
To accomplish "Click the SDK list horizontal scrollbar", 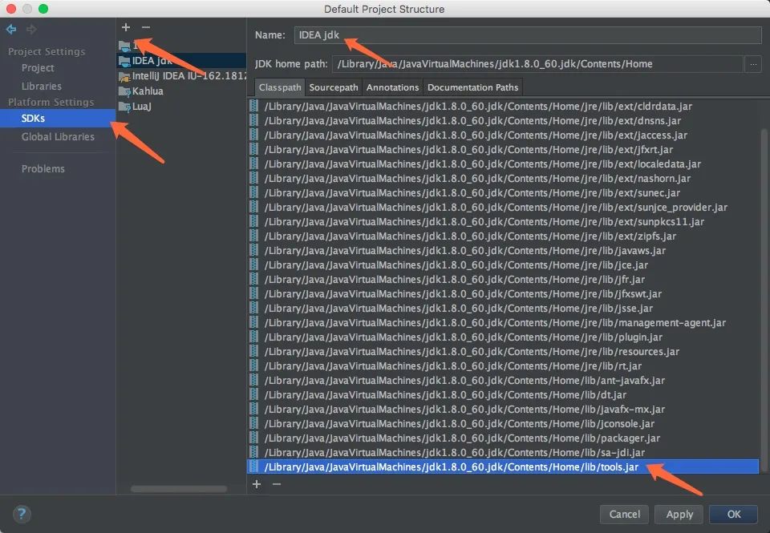I will pos(179,489).
